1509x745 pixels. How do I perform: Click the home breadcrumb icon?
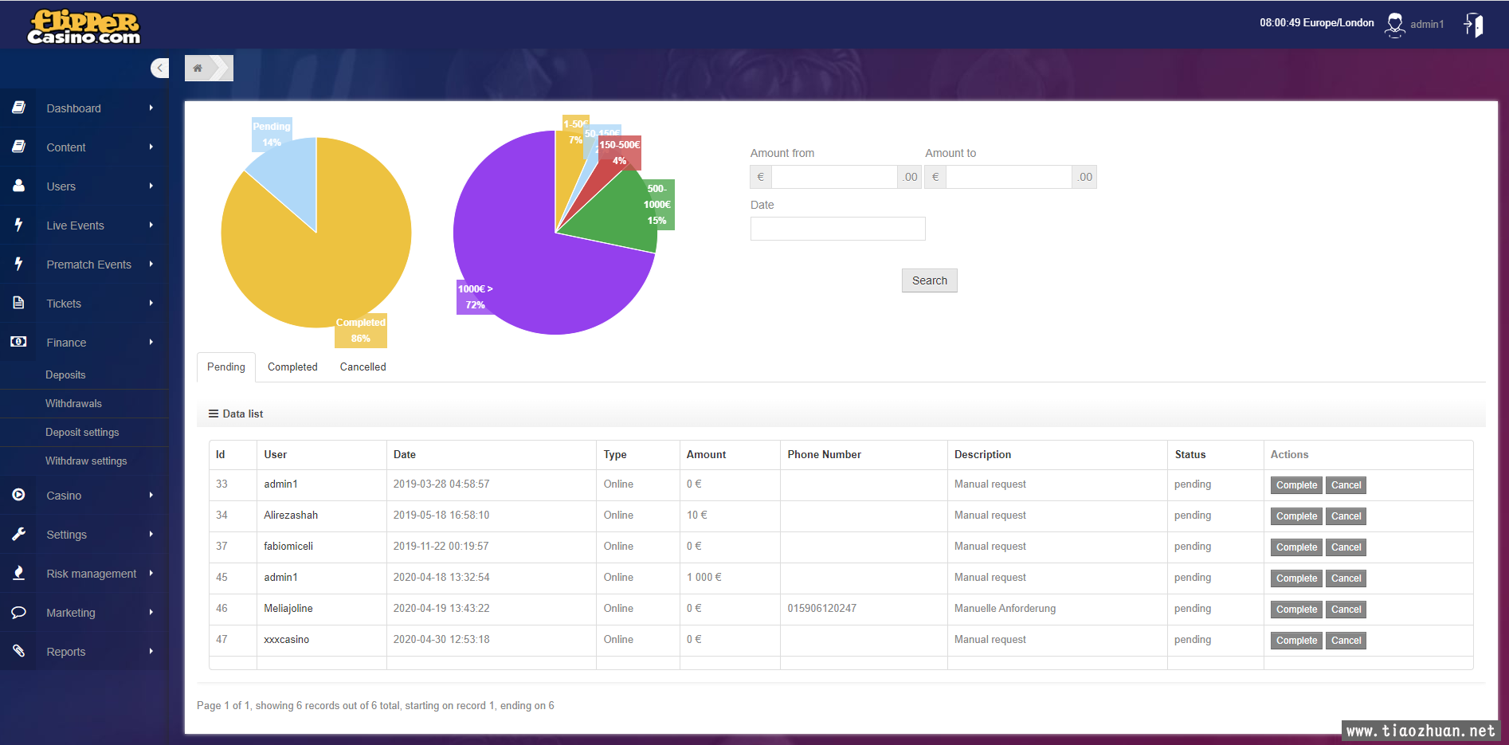(x=198, y=69)
